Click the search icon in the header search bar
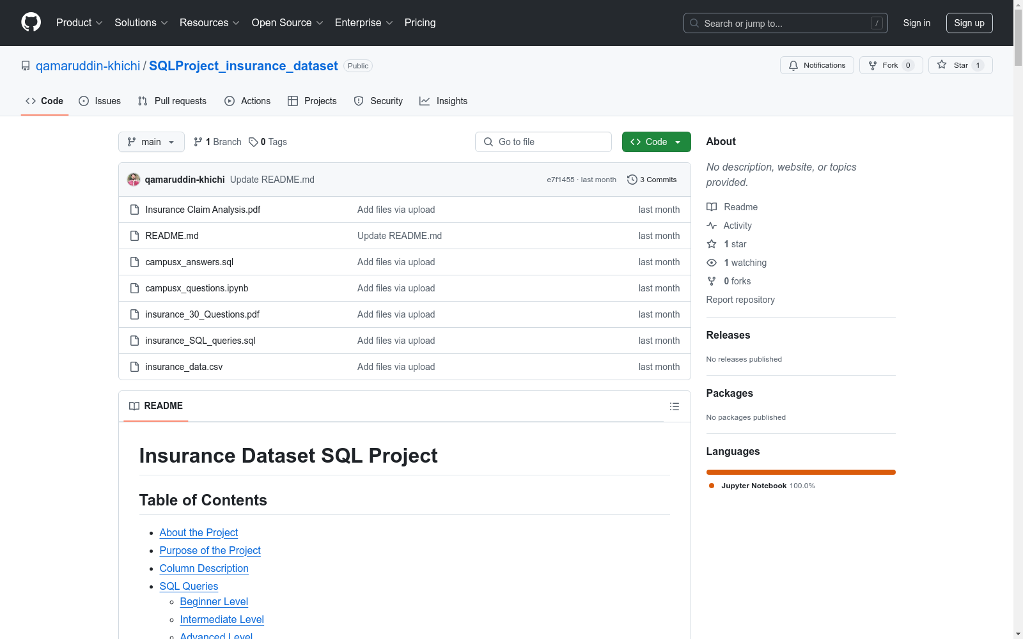 pos(694,23)
